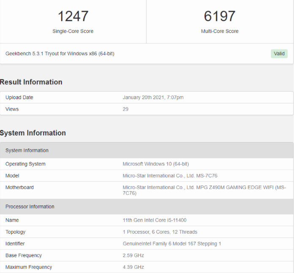
Task: Click the 4.39 GHz maximum frequency value
Action: (x=134, y=267)
